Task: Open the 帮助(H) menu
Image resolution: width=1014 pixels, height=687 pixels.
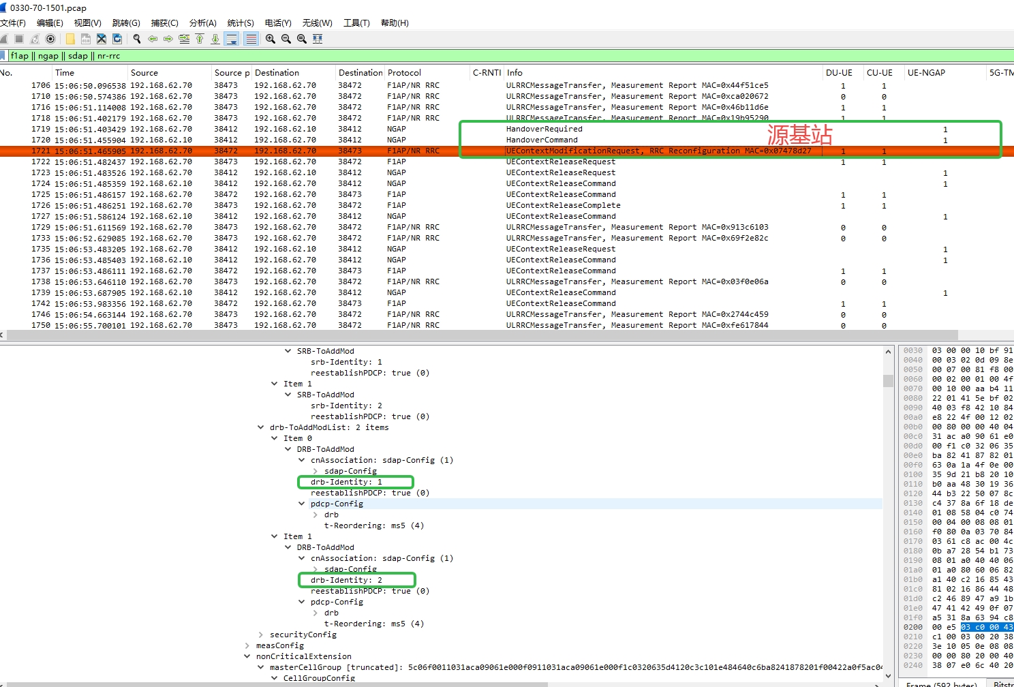Action: [x=395, y=22]
